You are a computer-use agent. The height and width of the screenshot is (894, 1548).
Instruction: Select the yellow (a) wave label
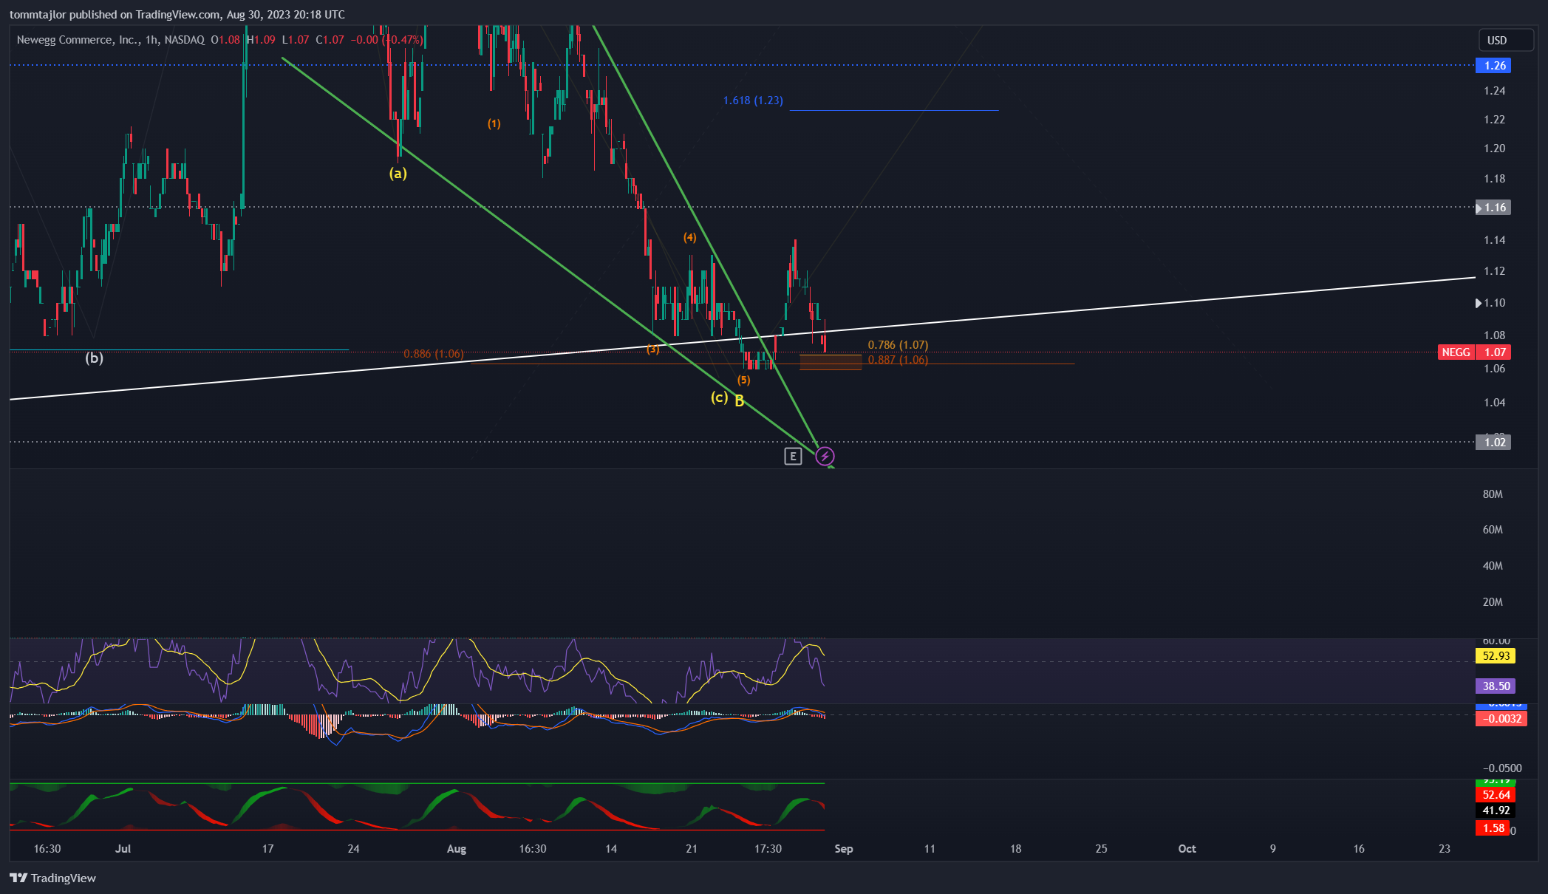pyautogui.click(x=398, y=174)
